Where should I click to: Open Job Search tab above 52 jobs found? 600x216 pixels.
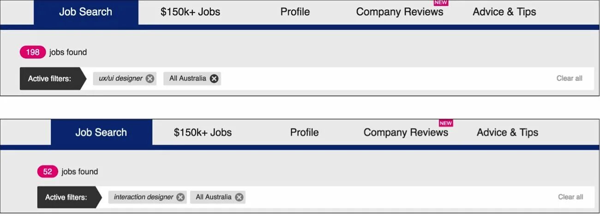click(101, 132)
